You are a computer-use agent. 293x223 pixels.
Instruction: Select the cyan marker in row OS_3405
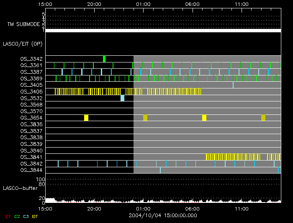(x=233, y=85)
